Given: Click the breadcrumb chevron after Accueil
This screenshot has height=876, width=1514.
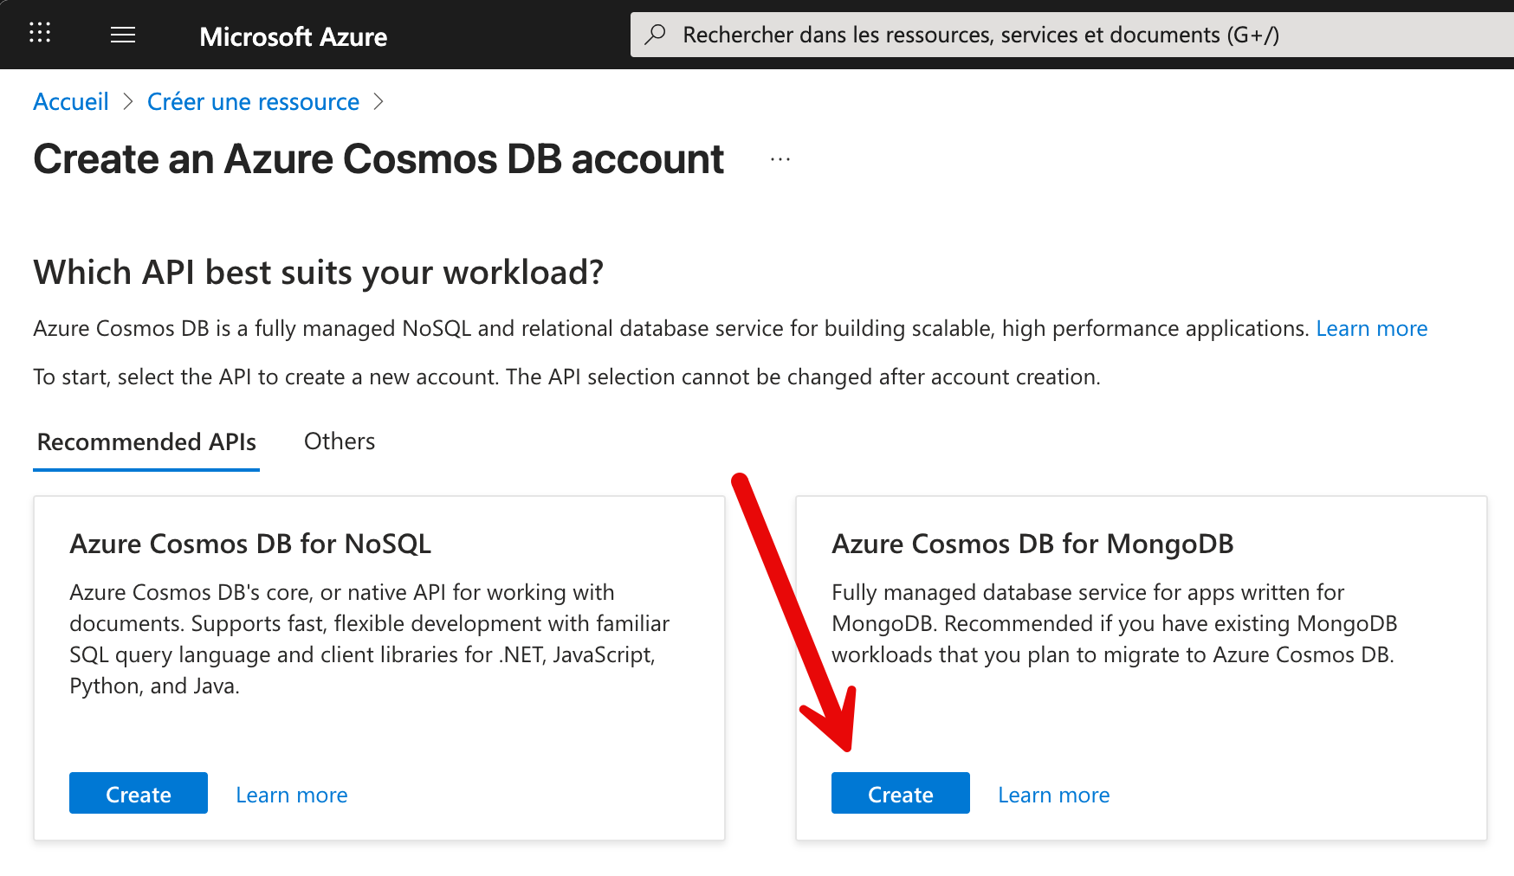Looking at the screenshot, I should coord(126,101).
